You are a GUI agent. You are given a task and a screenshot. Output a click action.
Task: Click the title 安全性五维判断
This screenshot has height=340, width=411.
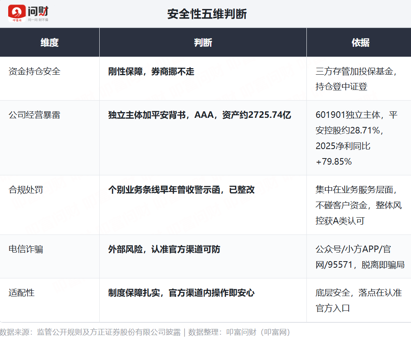tap(207, 14)
